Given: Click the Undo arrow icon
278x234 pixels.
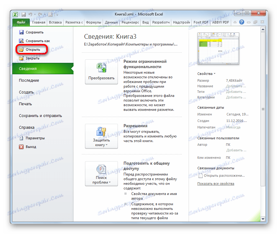Looking at the screenshot, I should tap(30, 14).
